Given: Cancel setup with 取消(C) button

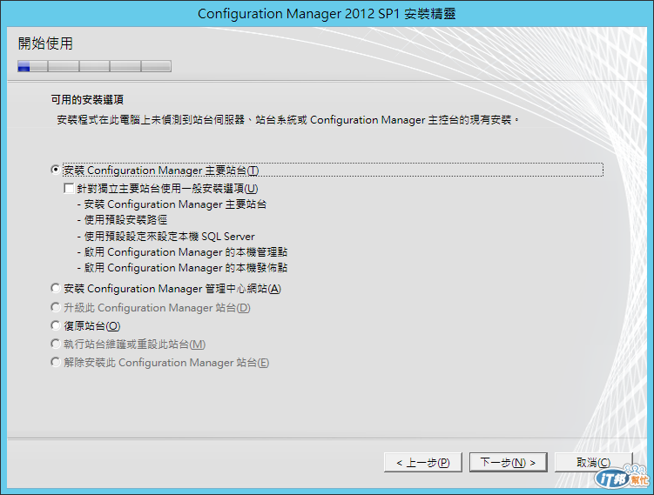Looking at the screenshot, I should point(593,462).
